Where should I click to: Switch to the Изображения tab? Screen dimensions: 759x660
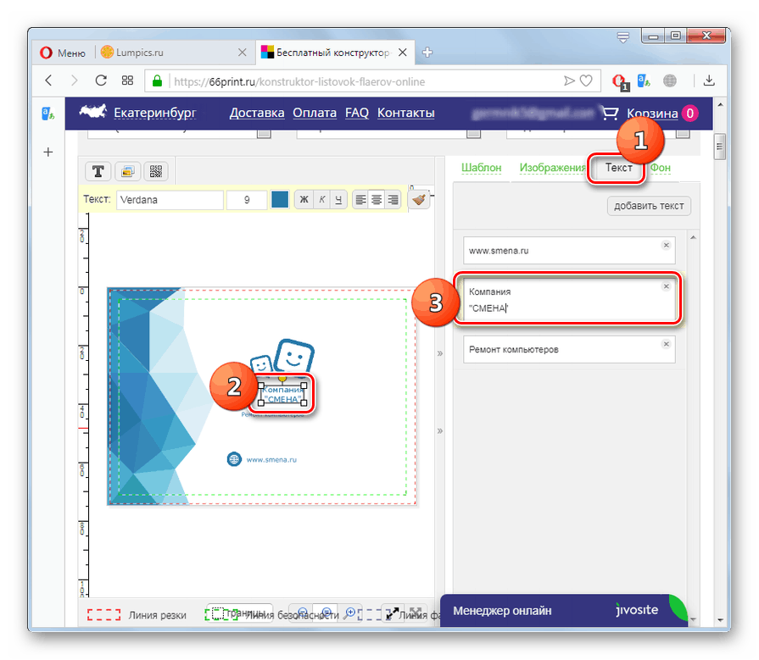552,168
